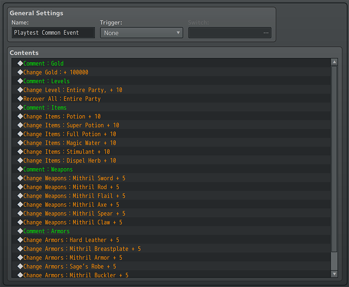Select the Change Level Entire Party line
The height and width of the screenshot is (287, 349).
click(171, 90)
